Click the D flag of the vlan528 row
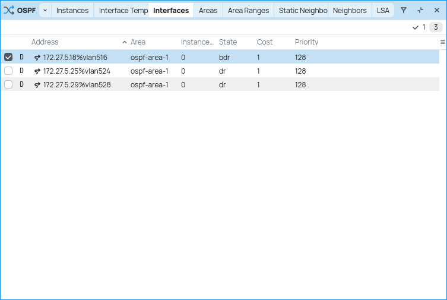 point(21,84)
